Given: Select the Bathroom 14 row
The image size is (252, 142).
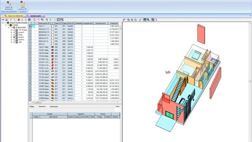Looking at the screenshot, I should [x=74, y=41].
